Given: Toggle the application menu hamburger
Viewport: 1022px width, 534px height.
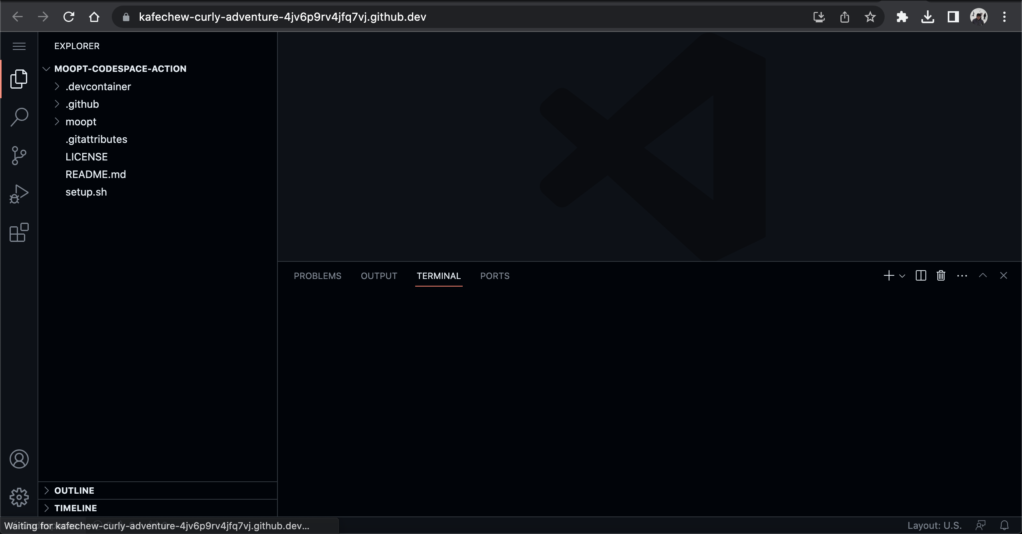Looking at the screenshot, I should coord(18,46).
